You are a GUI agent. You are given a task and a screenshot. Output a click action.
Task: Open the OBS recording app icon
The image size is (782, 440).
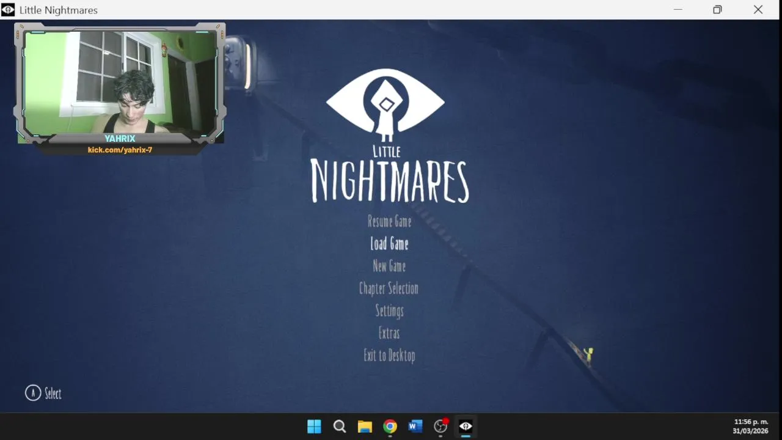point(440,427)
